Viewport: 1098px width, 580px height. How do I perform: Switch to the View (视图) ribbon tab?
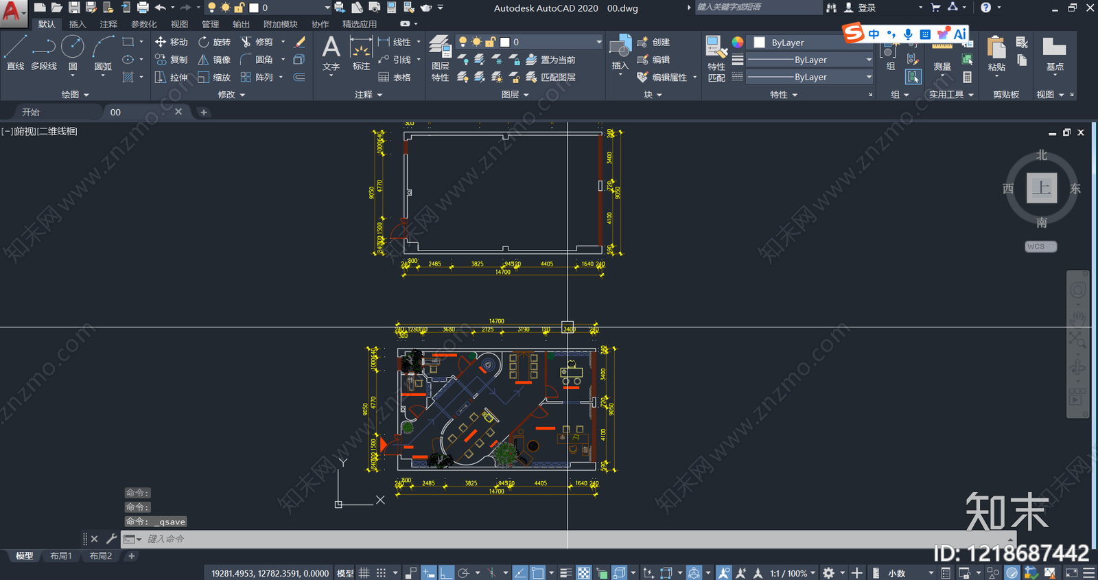(x=179, y=24)
